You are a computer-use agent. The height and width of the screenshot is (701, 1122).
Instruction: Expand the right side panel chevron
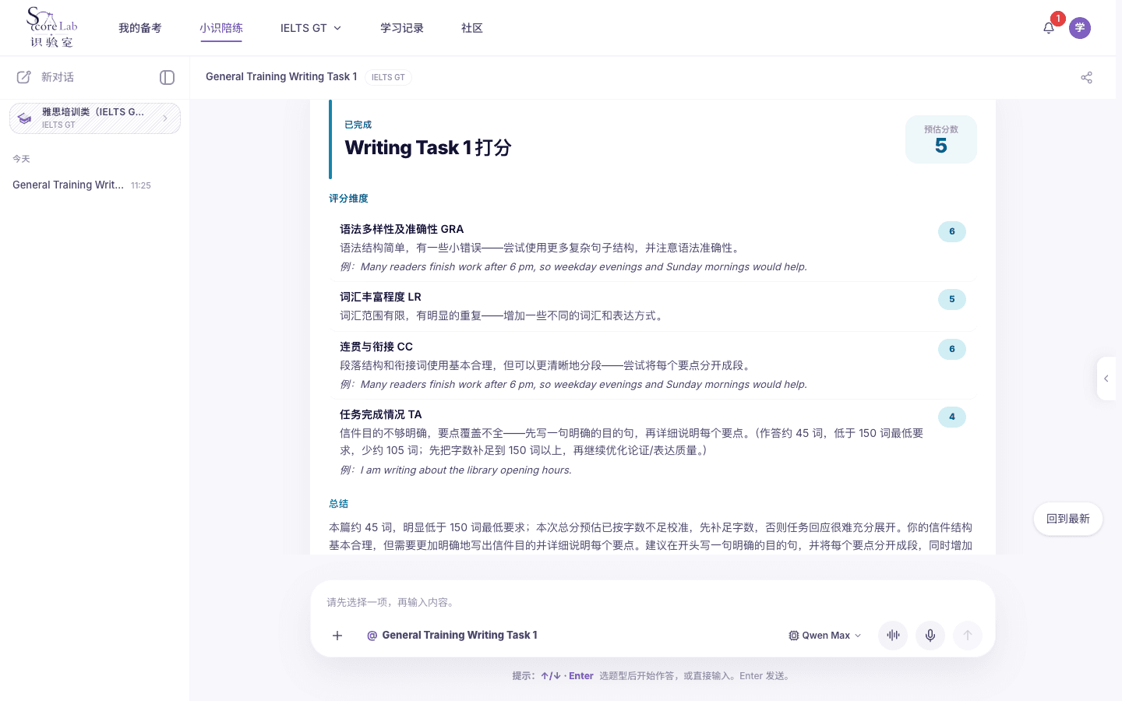1106,379
